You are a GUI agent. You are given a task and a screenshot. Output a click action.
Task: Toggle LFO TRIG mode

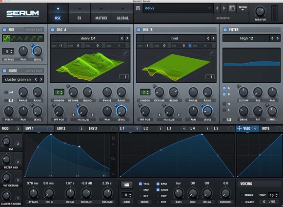[141, 184]
